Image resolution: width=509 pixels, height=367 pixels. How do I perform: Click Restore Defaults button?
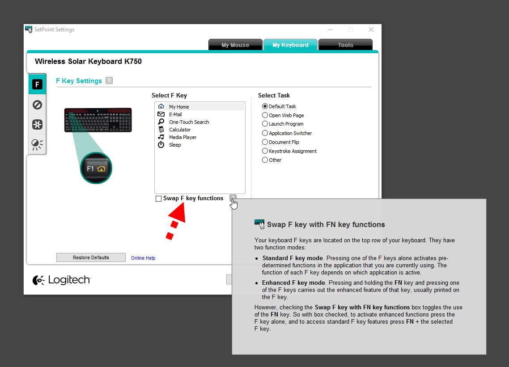91,257
